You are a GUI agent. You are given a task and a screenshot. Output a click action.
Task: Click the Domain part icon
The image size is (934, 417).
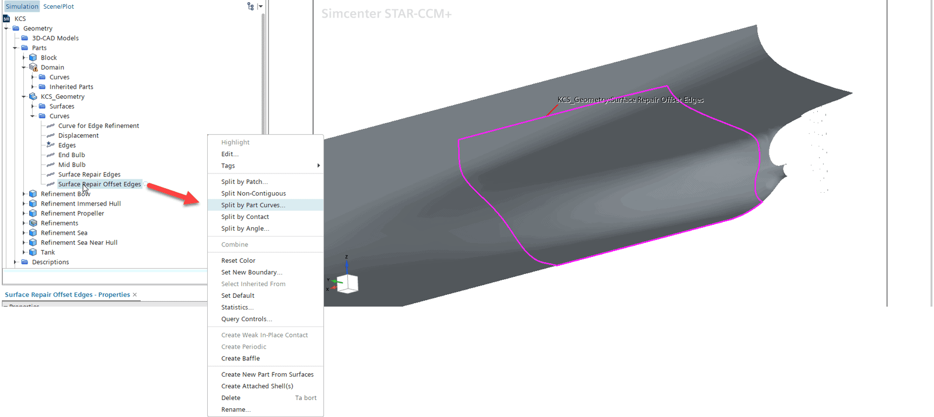33,67
